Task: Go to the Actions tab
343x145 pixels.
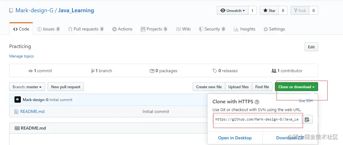Action: click(x=122, y=29)
